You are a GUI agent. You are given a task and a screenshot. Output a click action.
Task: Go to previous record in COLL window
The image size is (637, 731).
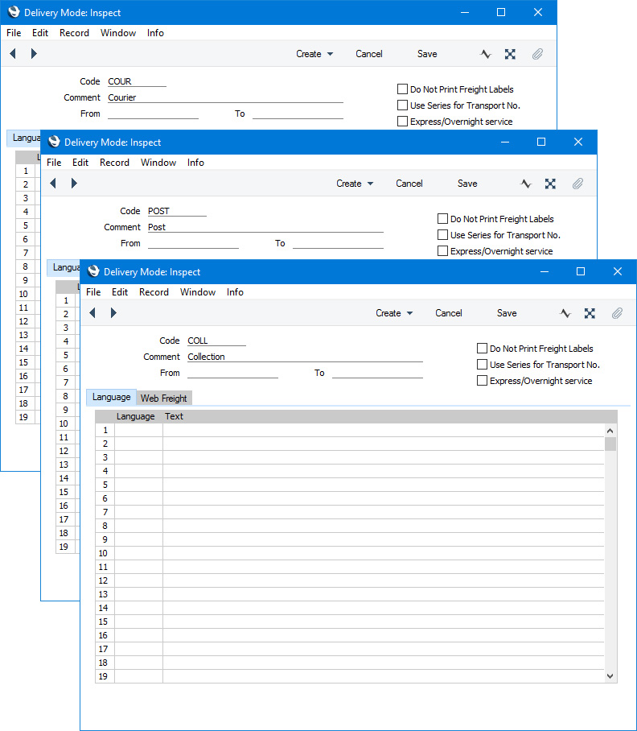(x=92, y=313)
